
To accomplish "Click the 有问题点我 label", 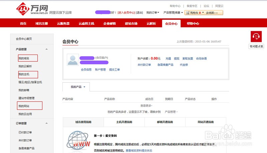I will click(x=256, y=46).
